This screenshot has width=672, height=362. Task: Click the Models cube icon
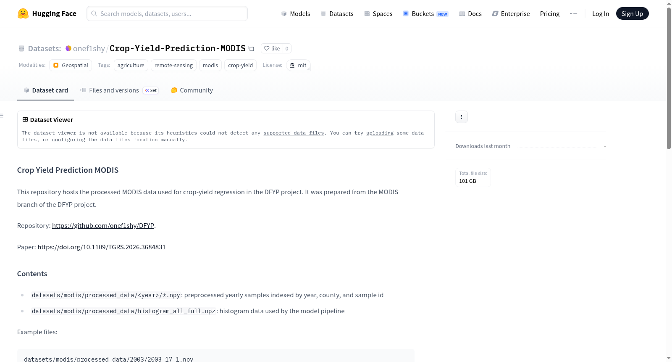coord(284,13)
